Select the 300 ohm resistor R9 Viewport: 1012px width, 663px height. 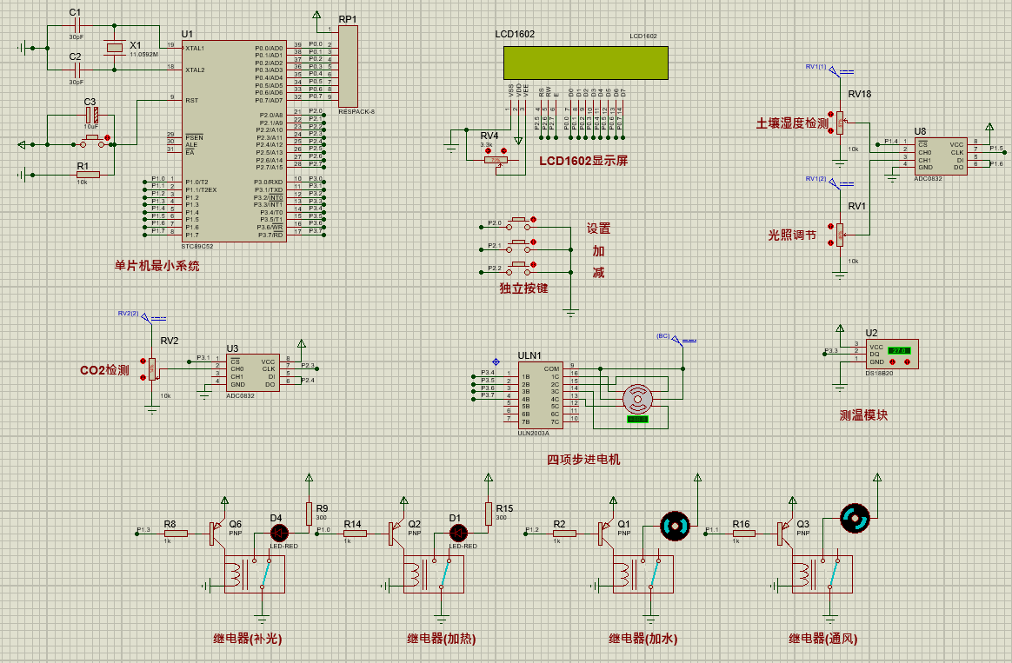pos(310,514)
